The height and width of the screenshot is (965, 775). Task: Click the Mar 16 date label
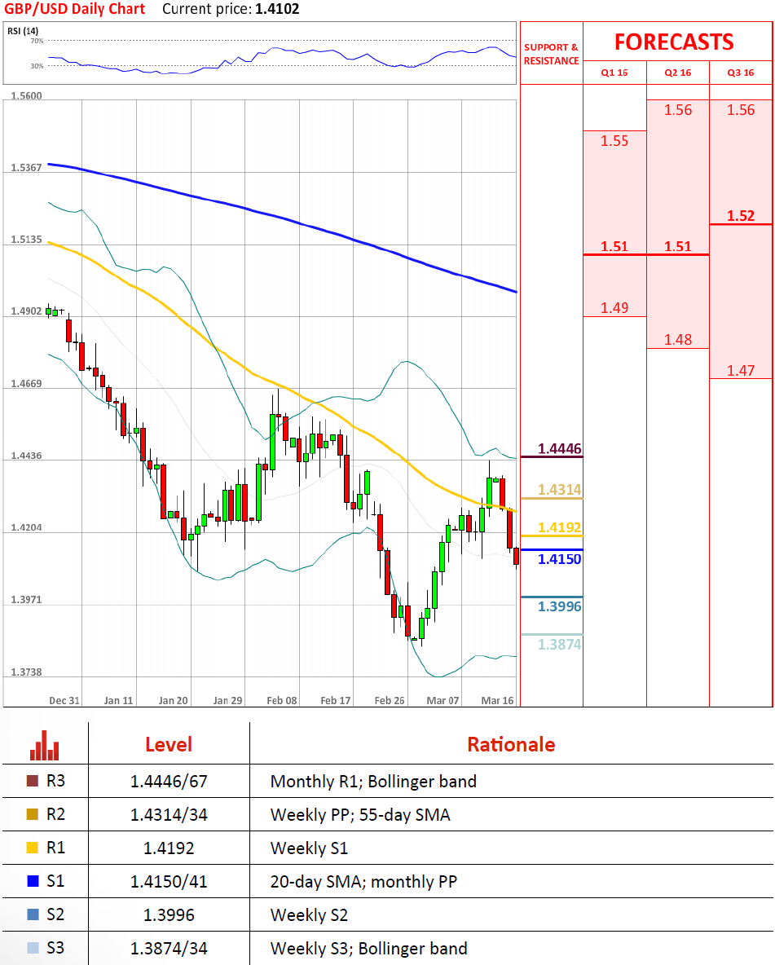[x=497, y=700]
